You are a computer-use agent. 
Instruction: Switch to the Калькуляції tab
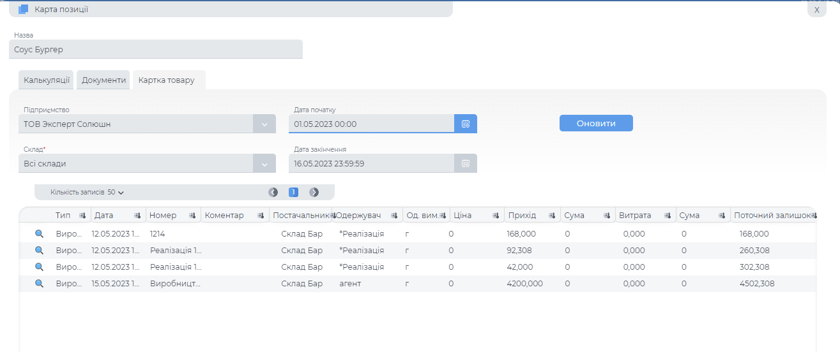point(47,80)
